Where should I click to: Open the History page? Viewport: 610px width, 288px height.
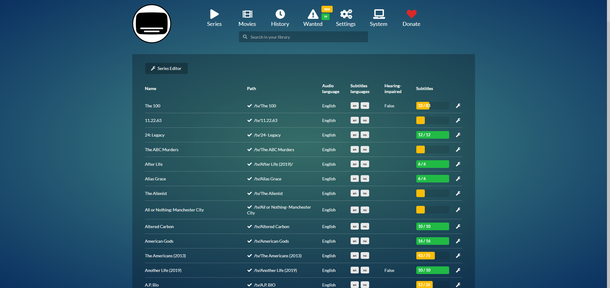[x=280, y=18]
